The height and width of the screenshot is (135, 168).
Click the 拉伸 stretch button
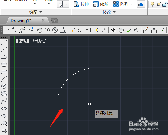81,4
